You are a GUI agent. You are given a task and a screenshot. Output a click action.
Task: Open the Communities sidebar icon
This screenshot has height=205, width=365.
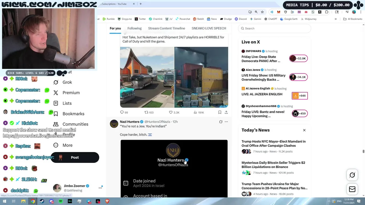[56, 124]
